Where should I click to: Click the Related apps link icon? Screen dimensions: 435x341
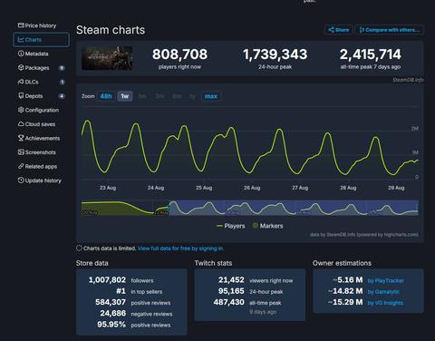[21, 166]
